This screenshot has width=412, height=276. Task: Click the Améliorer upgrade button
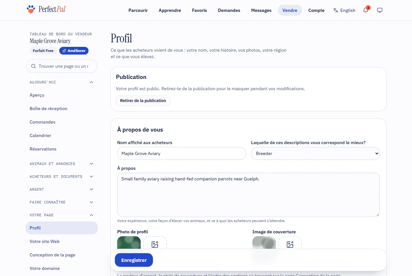(74, 51)
